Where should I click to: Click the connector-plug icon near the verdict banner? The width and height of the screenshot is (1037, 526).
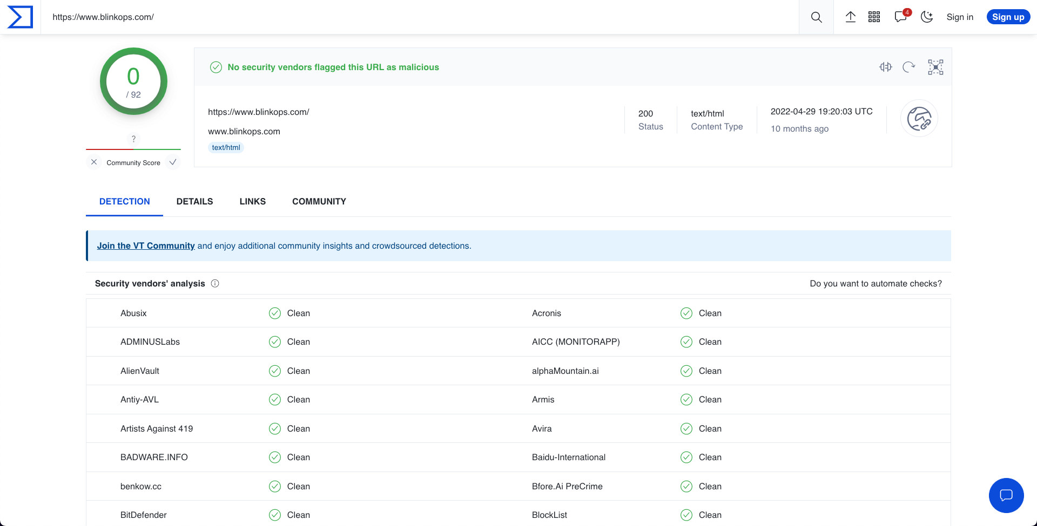click(x=886, y=67)
